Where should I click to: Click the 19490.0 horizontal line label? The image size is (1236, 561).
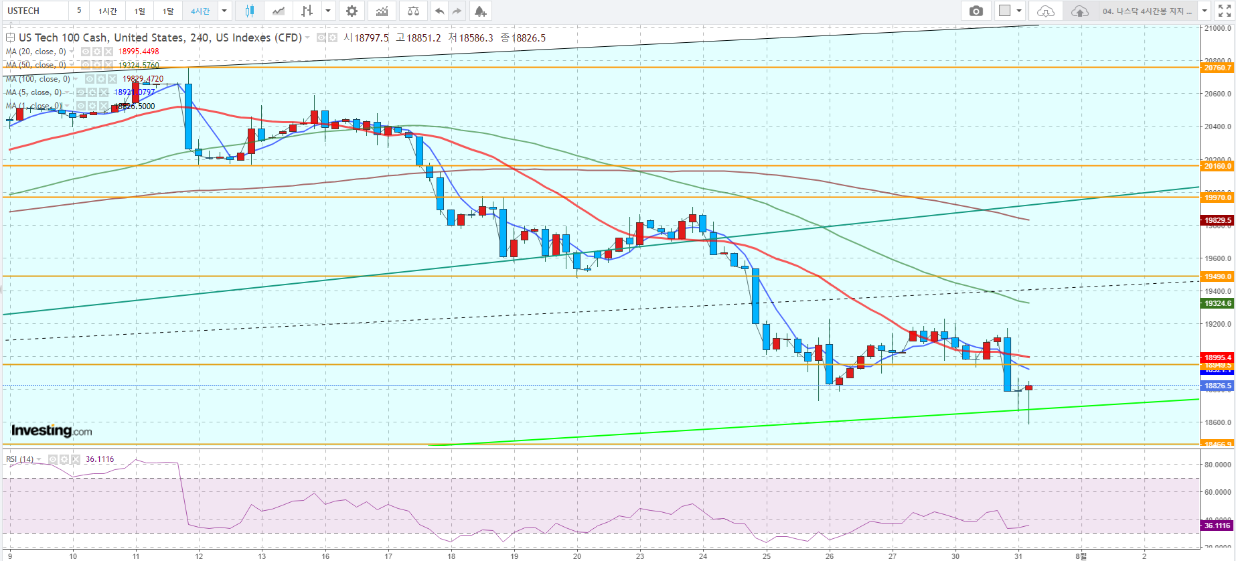pos(1217,276)
